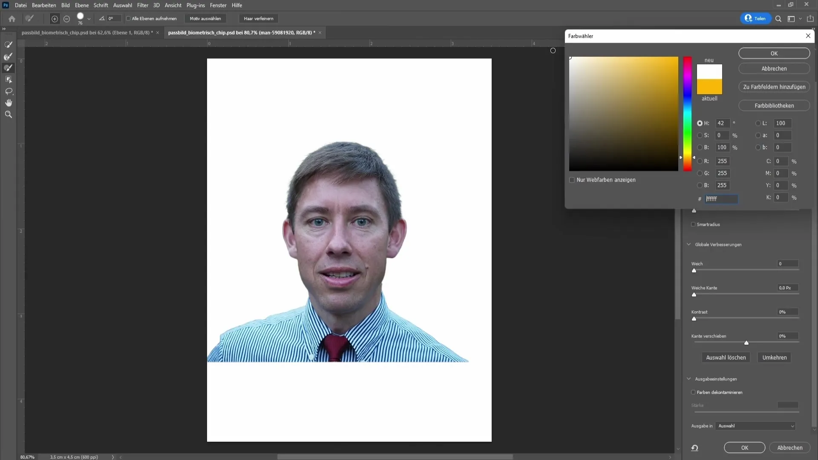Open the Ausgabe in Auswahl dropdown
The width and height of the screenshot is (818, 460).
pyautogui.click(x=755, y=426)
